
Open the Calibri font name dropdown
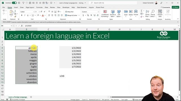tap(34, 12)
